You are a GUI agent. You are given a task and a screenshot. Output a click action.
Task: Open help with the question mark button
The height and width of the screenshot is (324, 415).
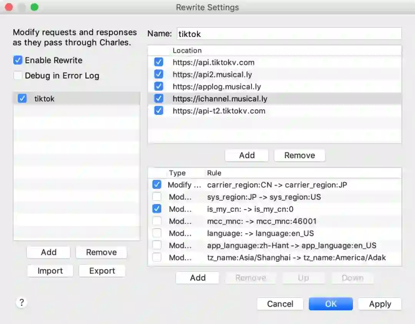pyautogui.click(x=22, y=302)
